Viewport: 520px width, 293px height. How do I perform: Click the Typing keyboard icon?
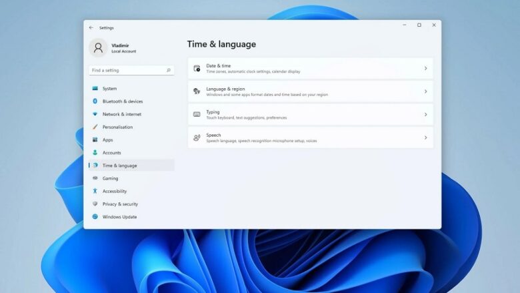click(x=197, y=115)
